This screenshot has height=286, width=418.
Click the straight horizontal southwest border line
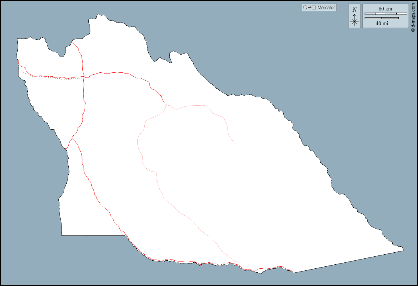pyautogui.click(x=92, y=236)
